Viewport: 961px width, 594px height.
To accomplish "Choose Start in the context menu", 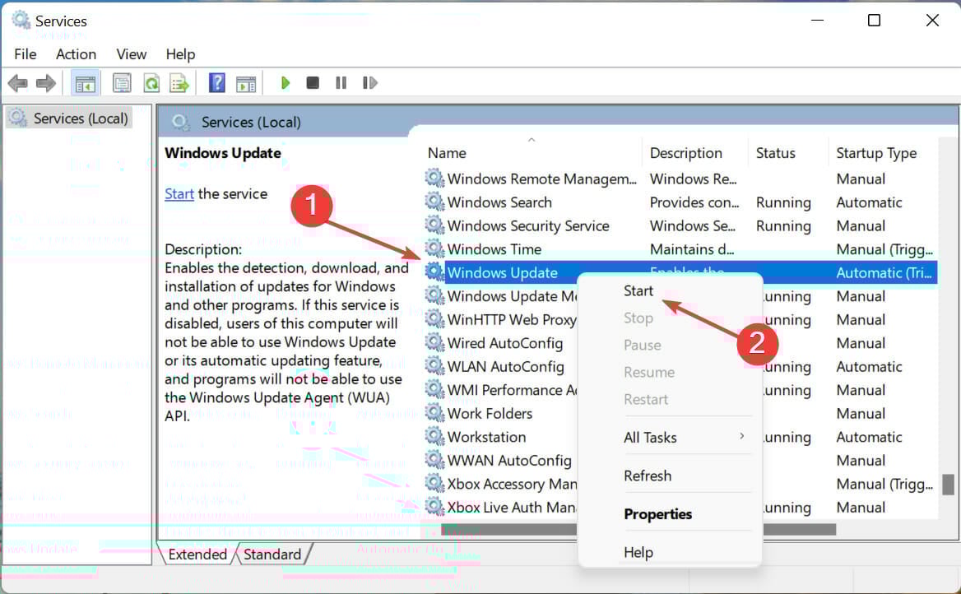I will click(x=638, y=290).
